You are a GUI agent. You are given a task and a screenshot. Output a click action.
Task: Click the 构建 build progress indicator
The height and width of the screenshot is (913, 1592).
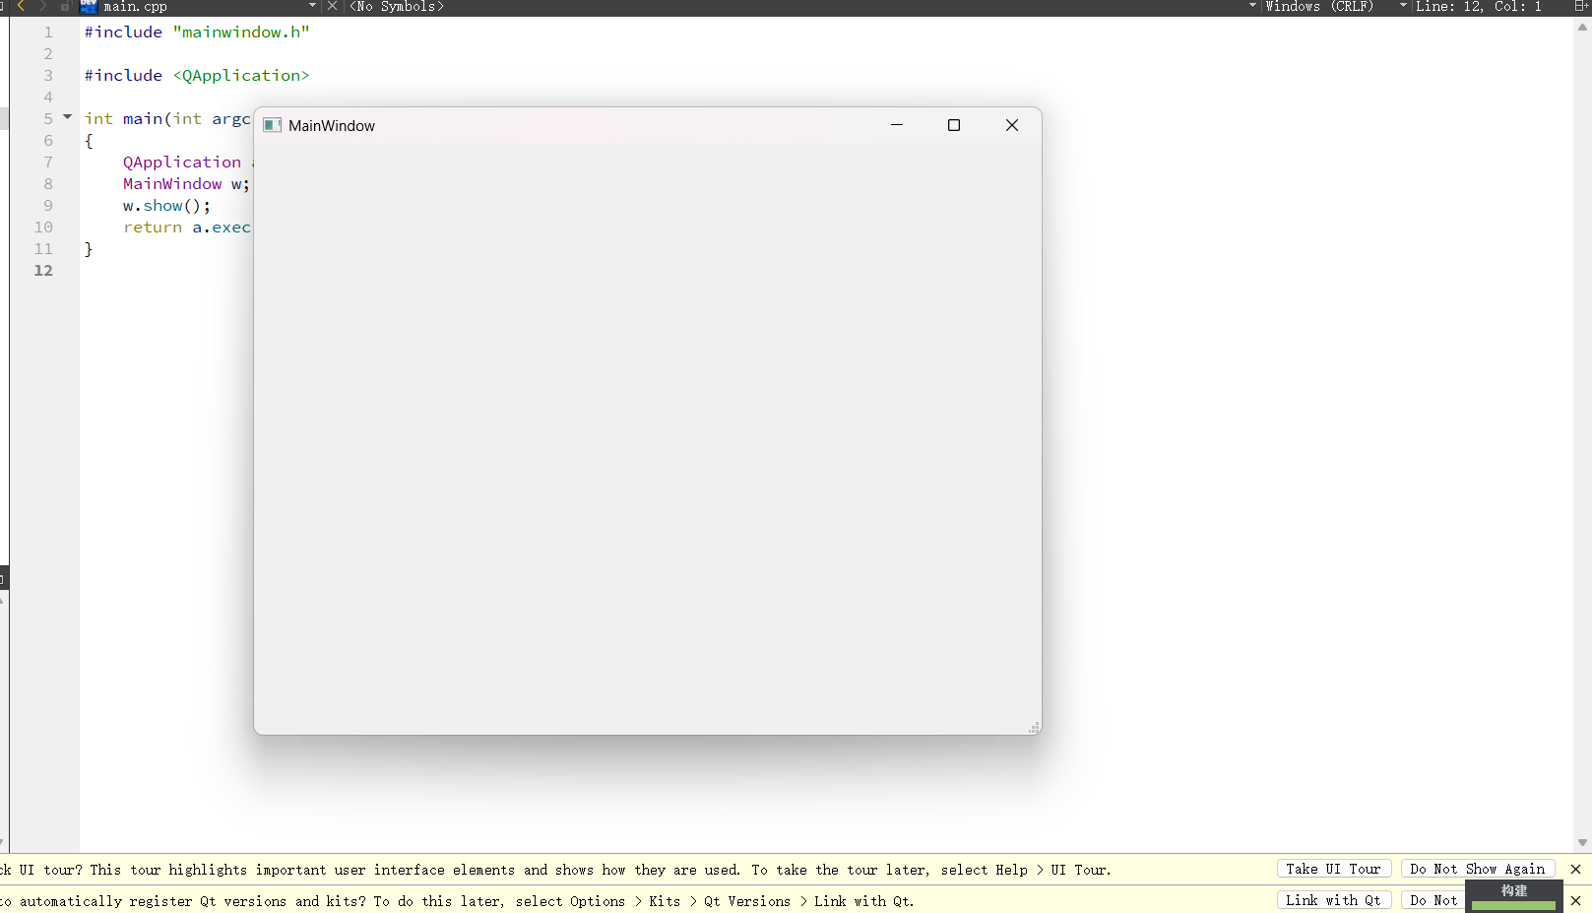coord(1514,896)
